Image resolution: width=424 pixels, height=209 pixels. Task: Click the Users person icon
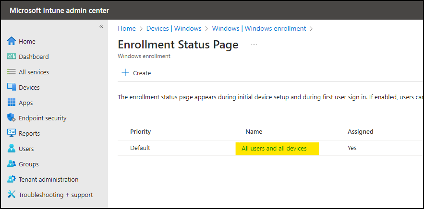[12, 149]
